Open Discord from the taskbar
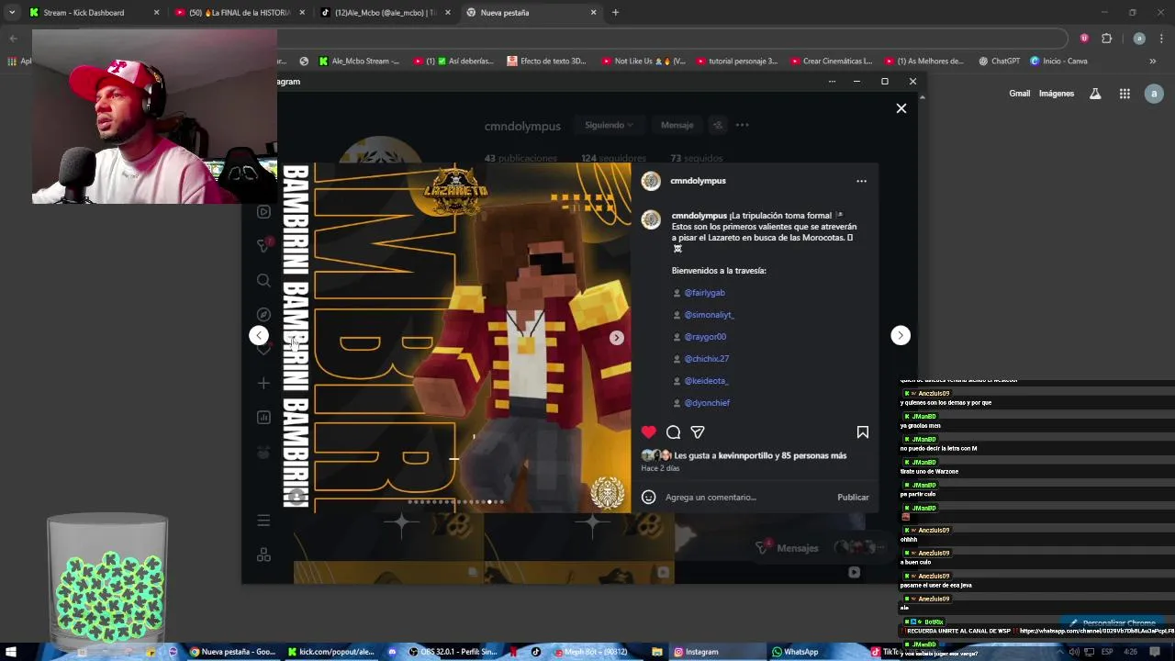Image resolution: width=1175 pixels, height=661 pixels. point(392,652)
